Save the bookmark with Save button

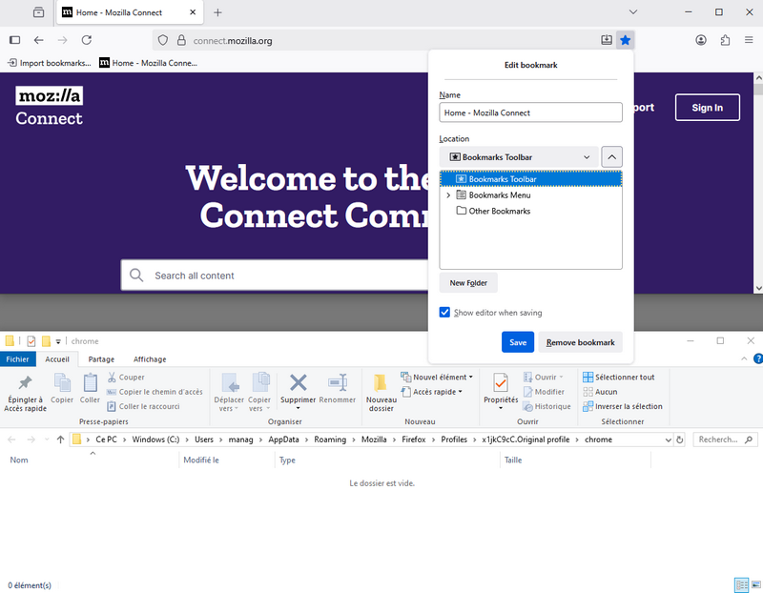tap(518, 342)
